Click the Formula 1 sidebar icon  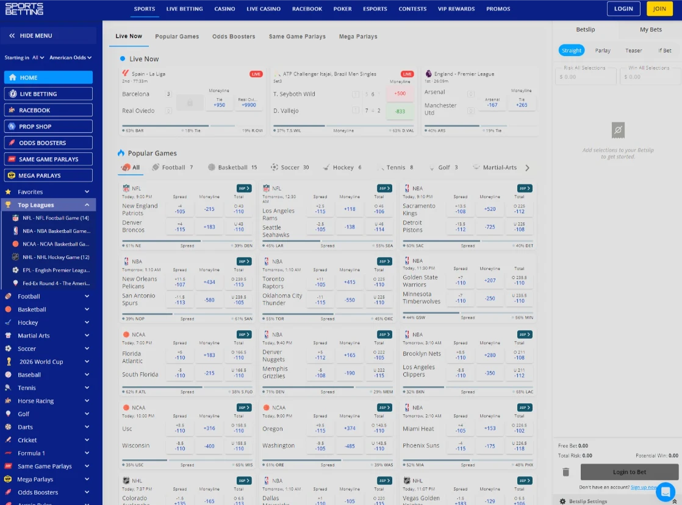tap(8, 453)
